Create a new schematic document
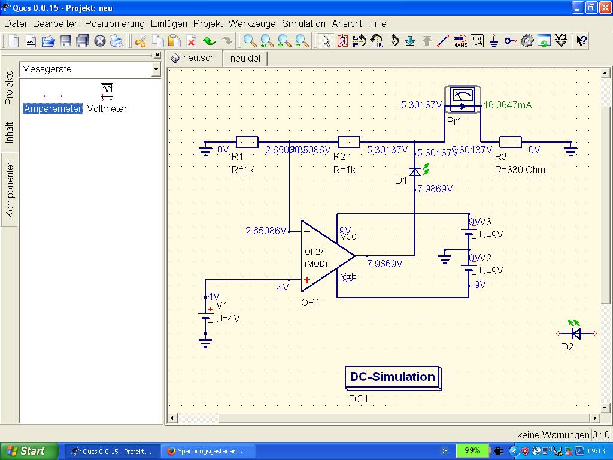The height and width of the screenshot is (460, 613). point(14,41)
